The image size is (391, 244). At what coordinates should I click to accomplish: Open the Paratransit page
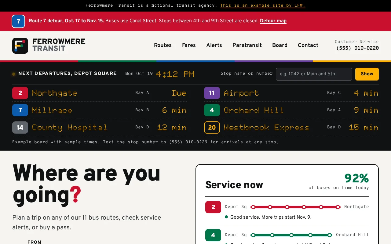pyautogui.click(x=247, y=45)
